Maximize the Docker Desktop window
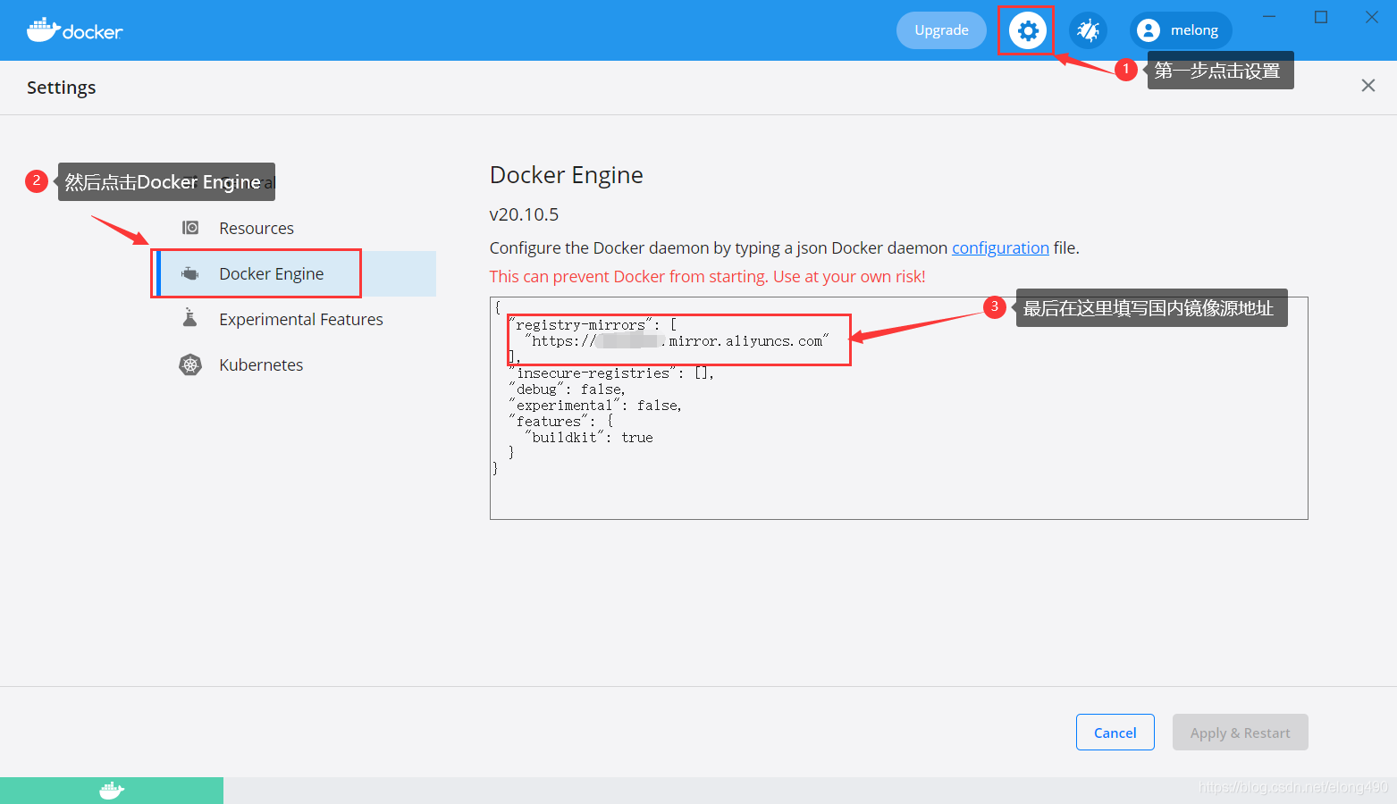The height and width of the screenshot is (804, 1397). [x=1321, y=17]
